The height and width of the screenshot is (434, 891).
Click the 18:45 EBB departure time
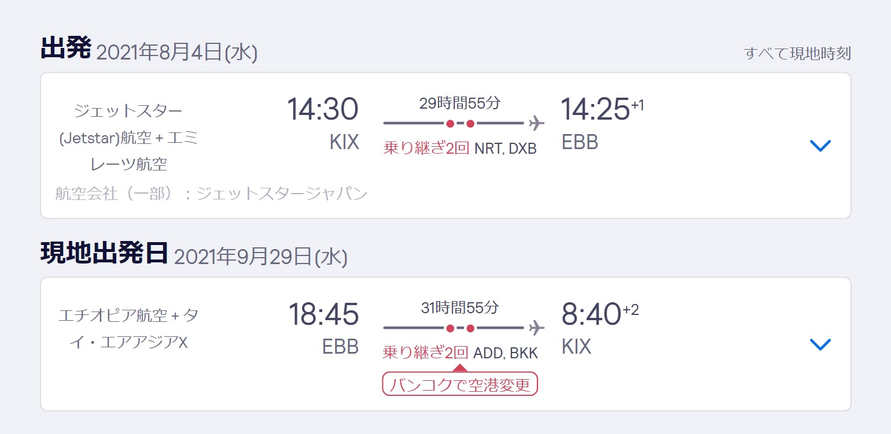(x=323, y=314)
